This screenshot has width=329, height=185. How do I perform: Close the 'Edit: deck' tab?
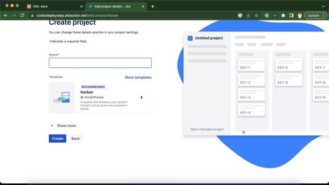point(81,7)
